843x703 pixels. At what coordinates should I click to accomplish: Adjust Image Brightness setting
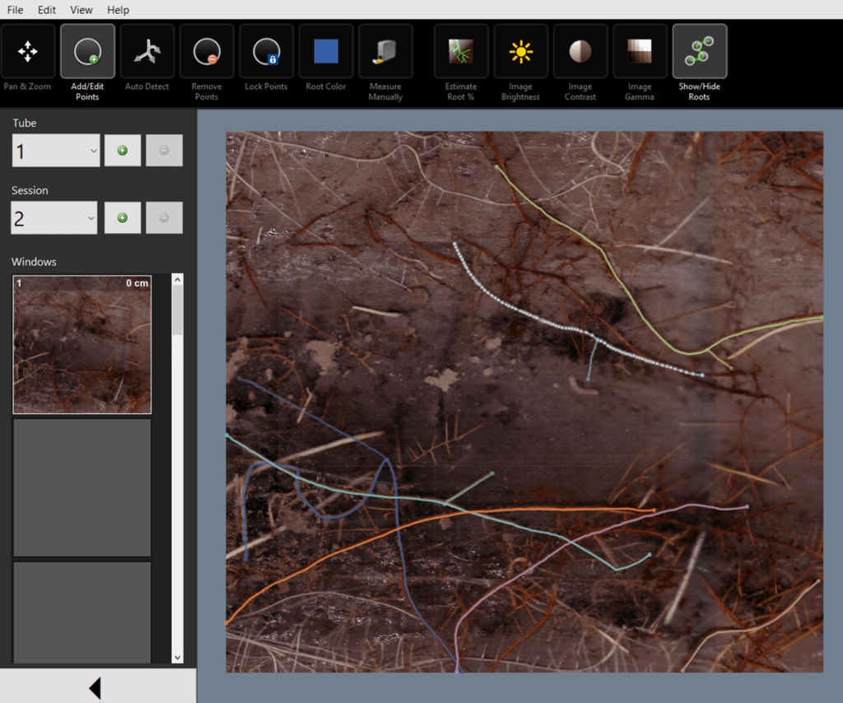520,53
